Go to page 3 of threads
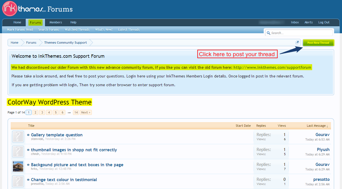 click(x=42, y=112)
